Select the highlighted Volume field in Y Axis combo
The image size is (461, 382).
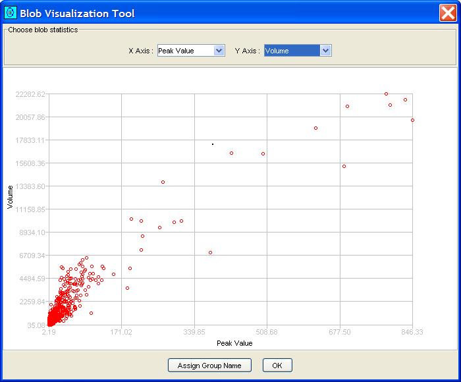(x=291, y=51)
